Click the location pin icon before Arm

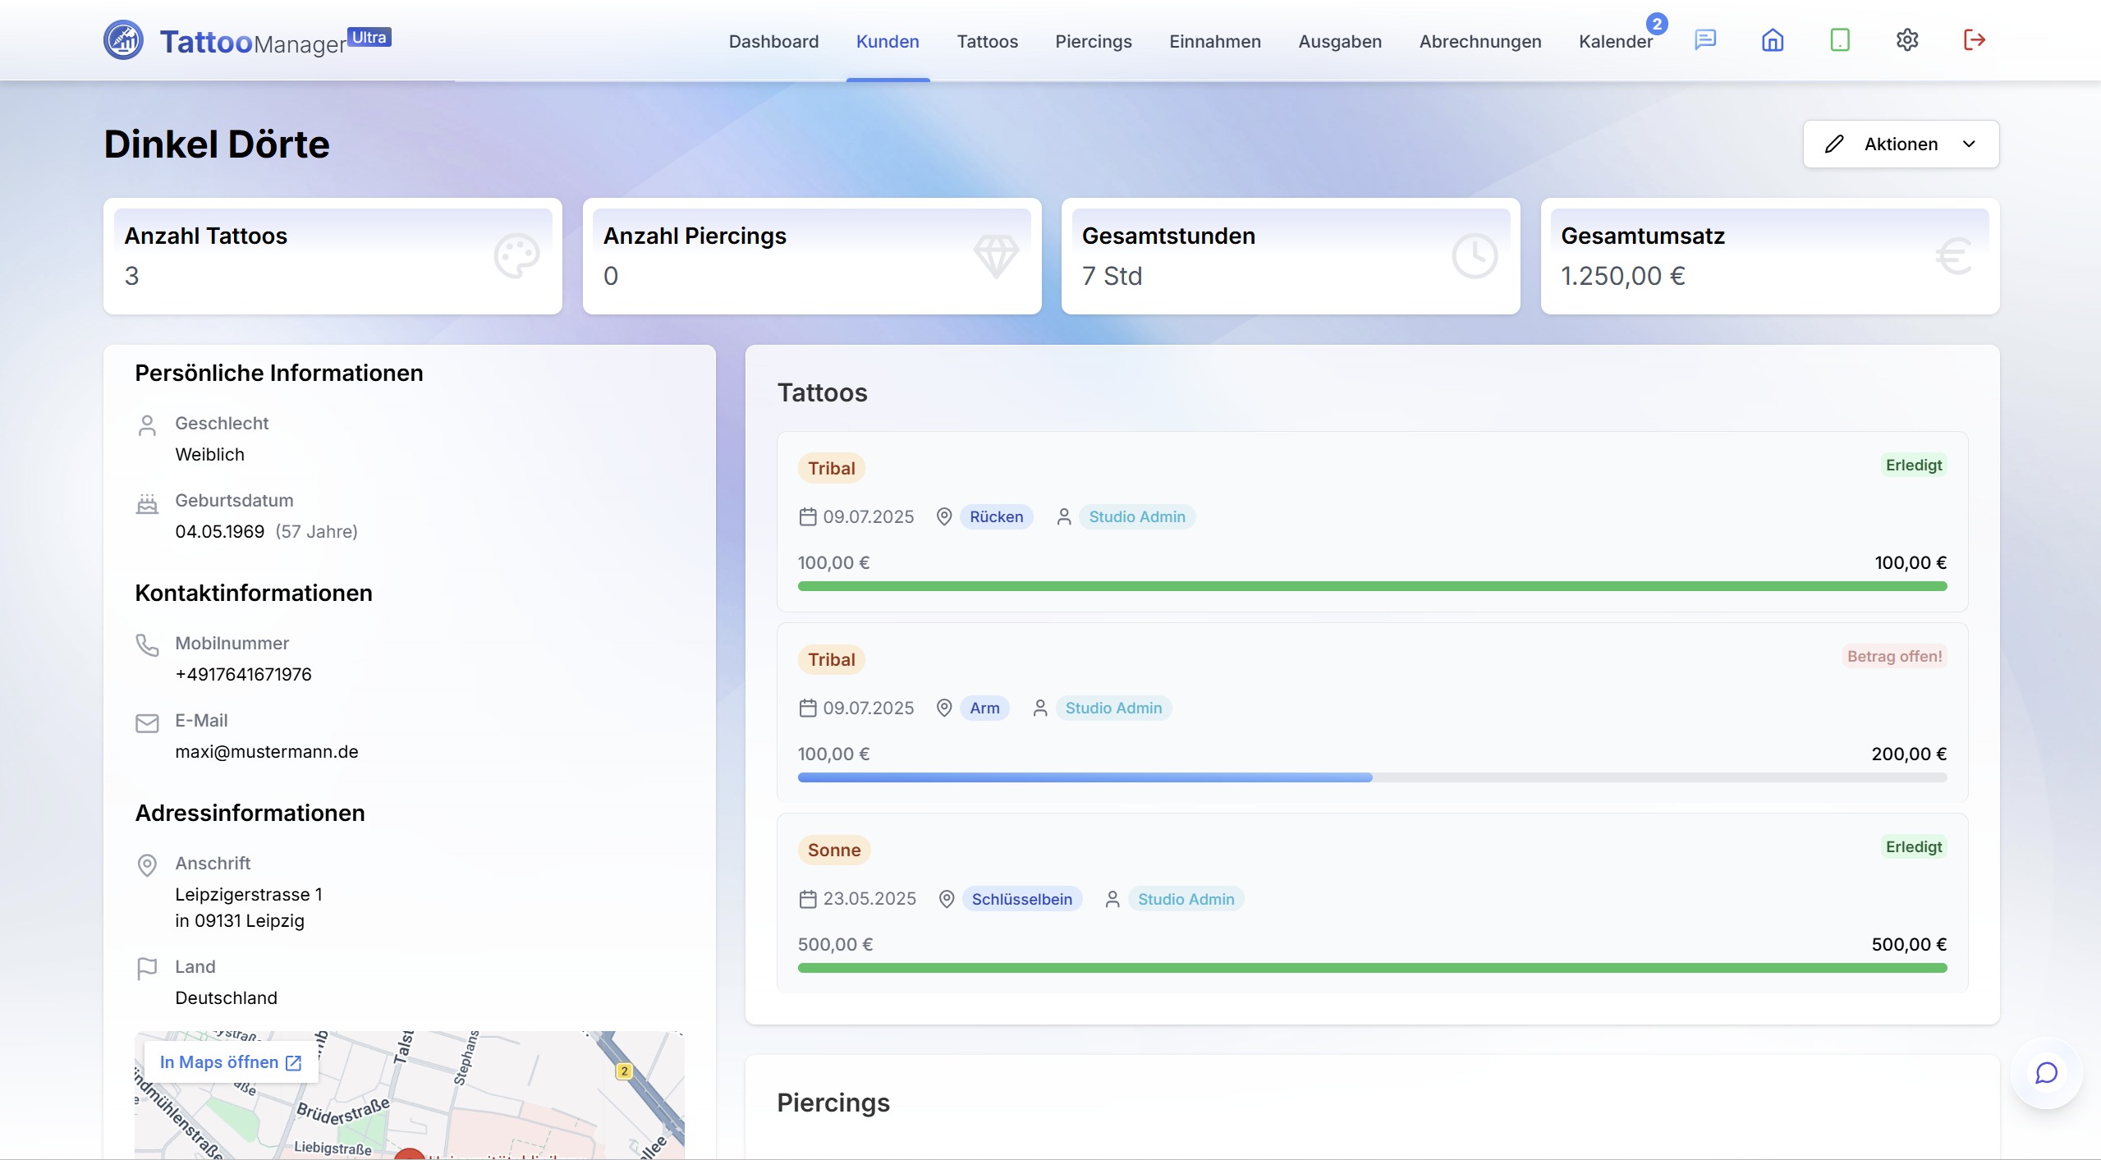coord(944,708)
